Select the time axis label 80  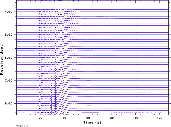click(112, 118)
